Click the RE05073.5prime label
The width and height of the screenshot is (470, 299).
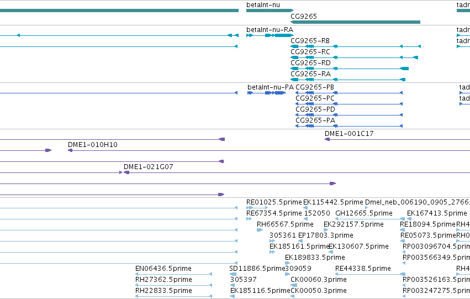[428, 236]
